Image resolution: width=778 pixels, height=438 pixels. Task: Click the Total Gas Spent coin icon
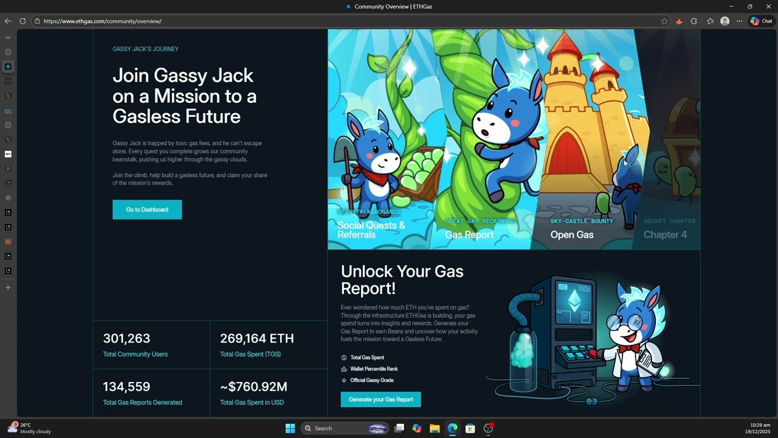pyautogui.click(x=344, y=358)
